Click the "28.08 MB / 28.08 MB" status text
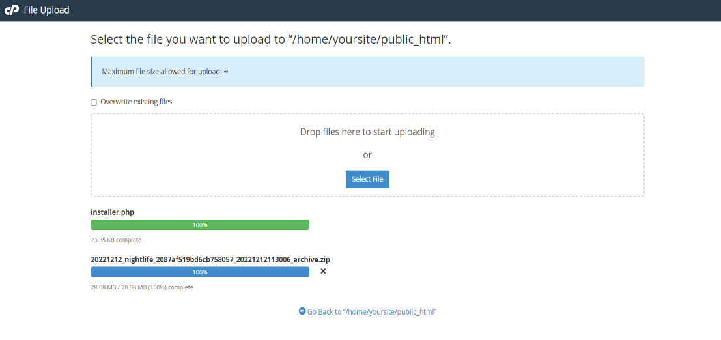This screenshot has height=340, width=721. point(119,287)
